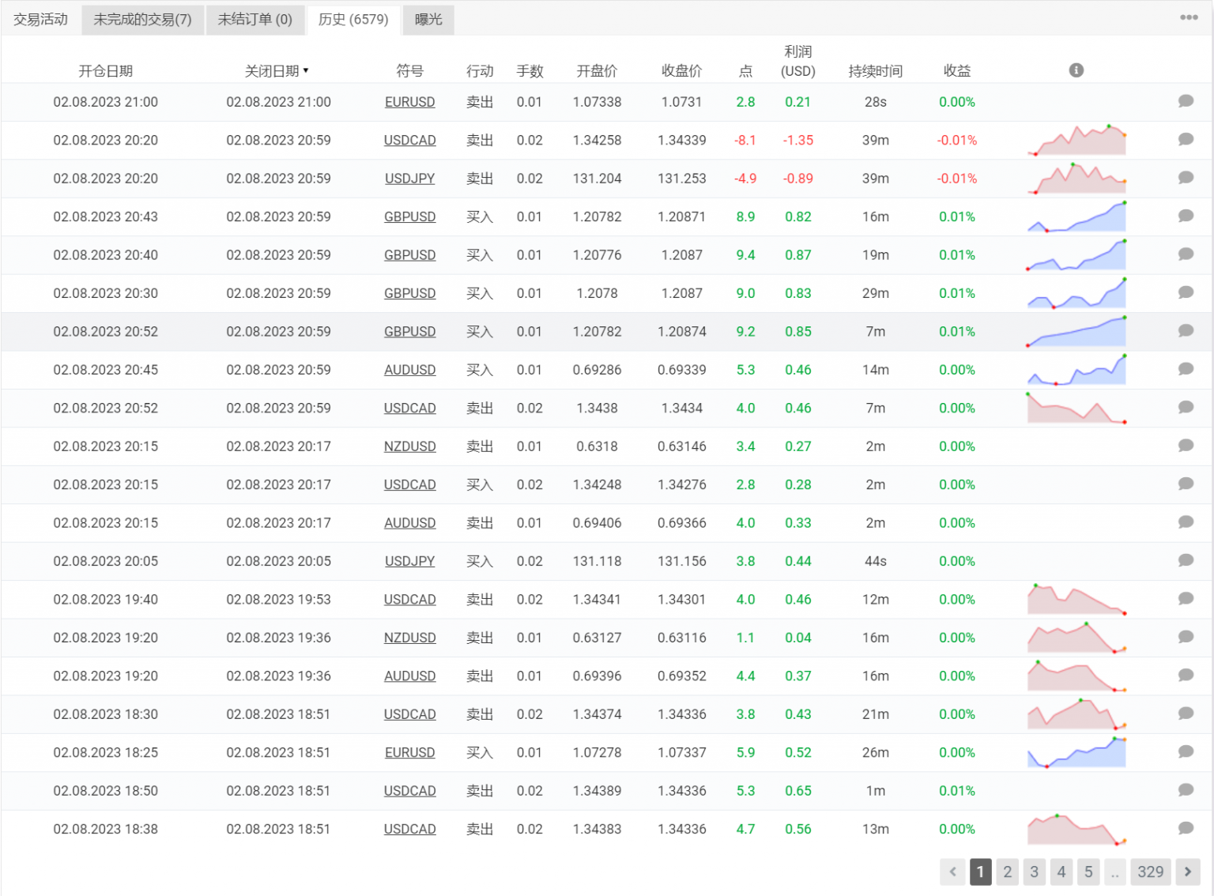Click the AUDUSD link in the 20:45 row
Viewport: 1214px width, 896px height.
click(x=409, y=369)
